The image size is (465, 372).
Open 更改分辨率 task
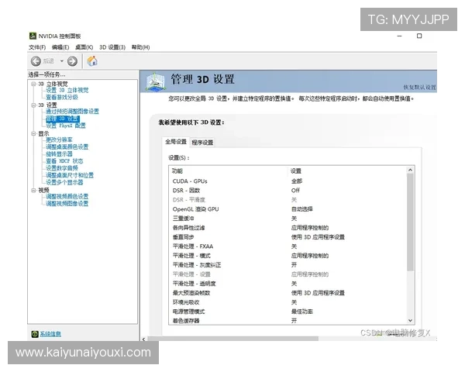pyautogui.click(x=59, y=139)
